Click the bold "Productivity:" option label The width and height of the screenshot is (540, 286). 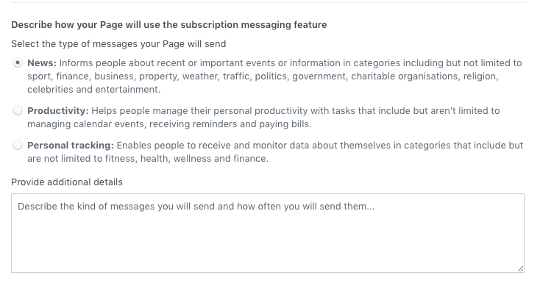[58, 111]
